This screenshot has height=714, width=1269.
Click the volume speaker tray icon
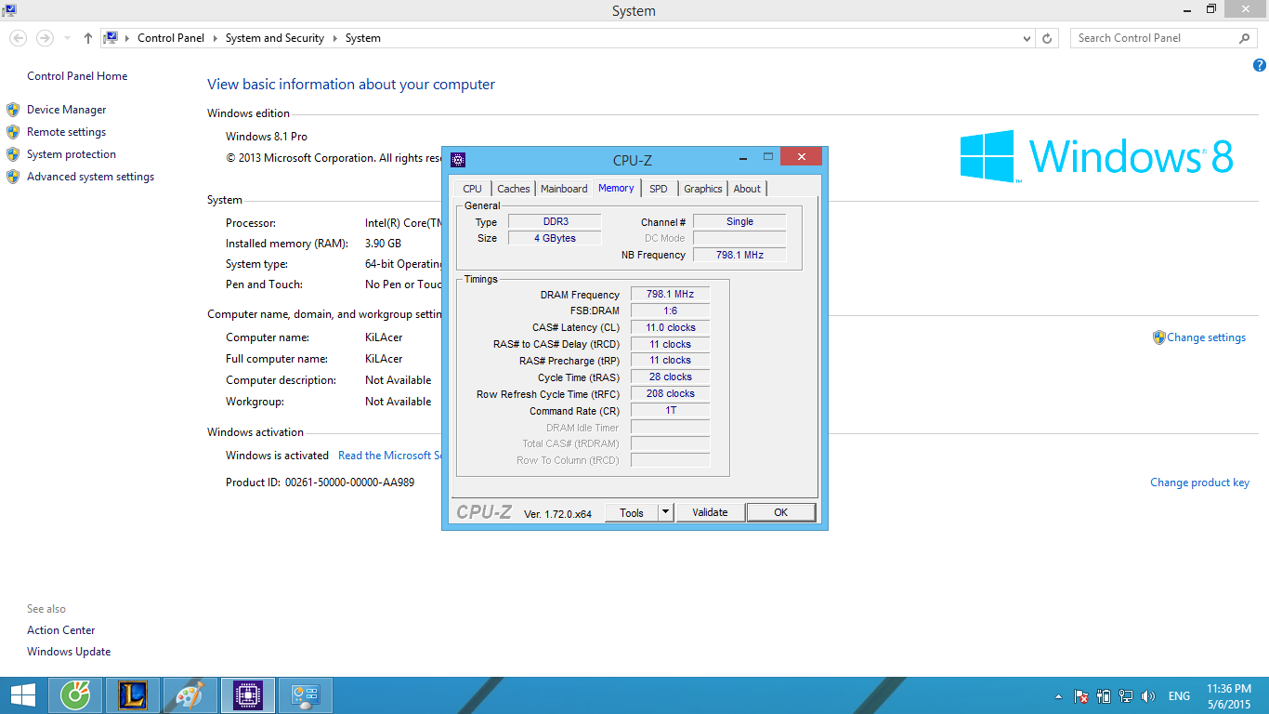[x=1148, y=696]
